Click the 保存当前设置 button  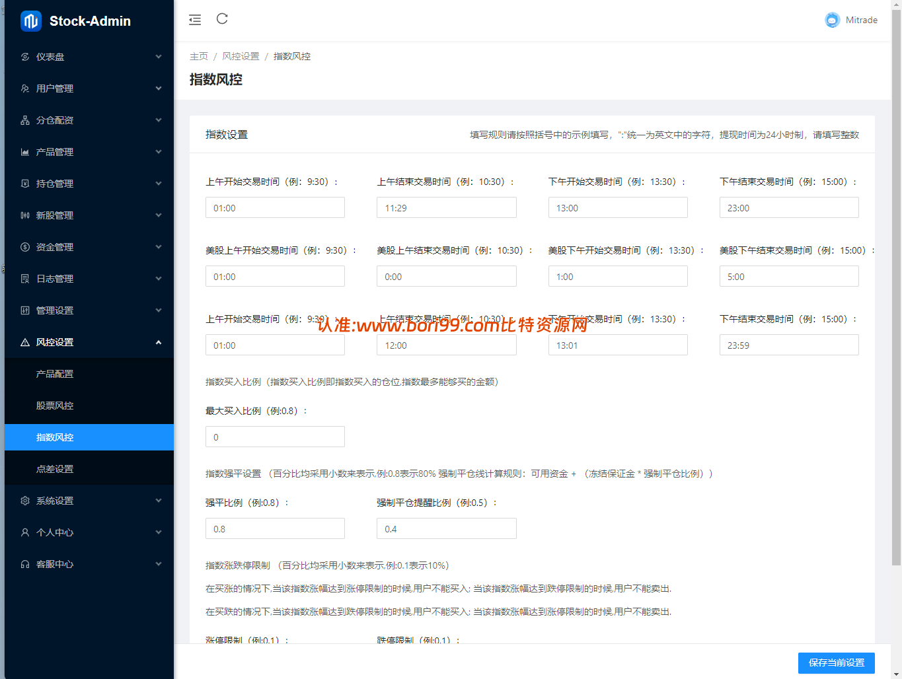tap(837, 663)
